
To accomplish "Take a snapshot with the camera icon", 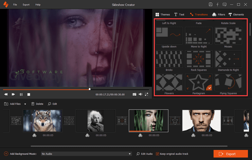I will (134, 94).
